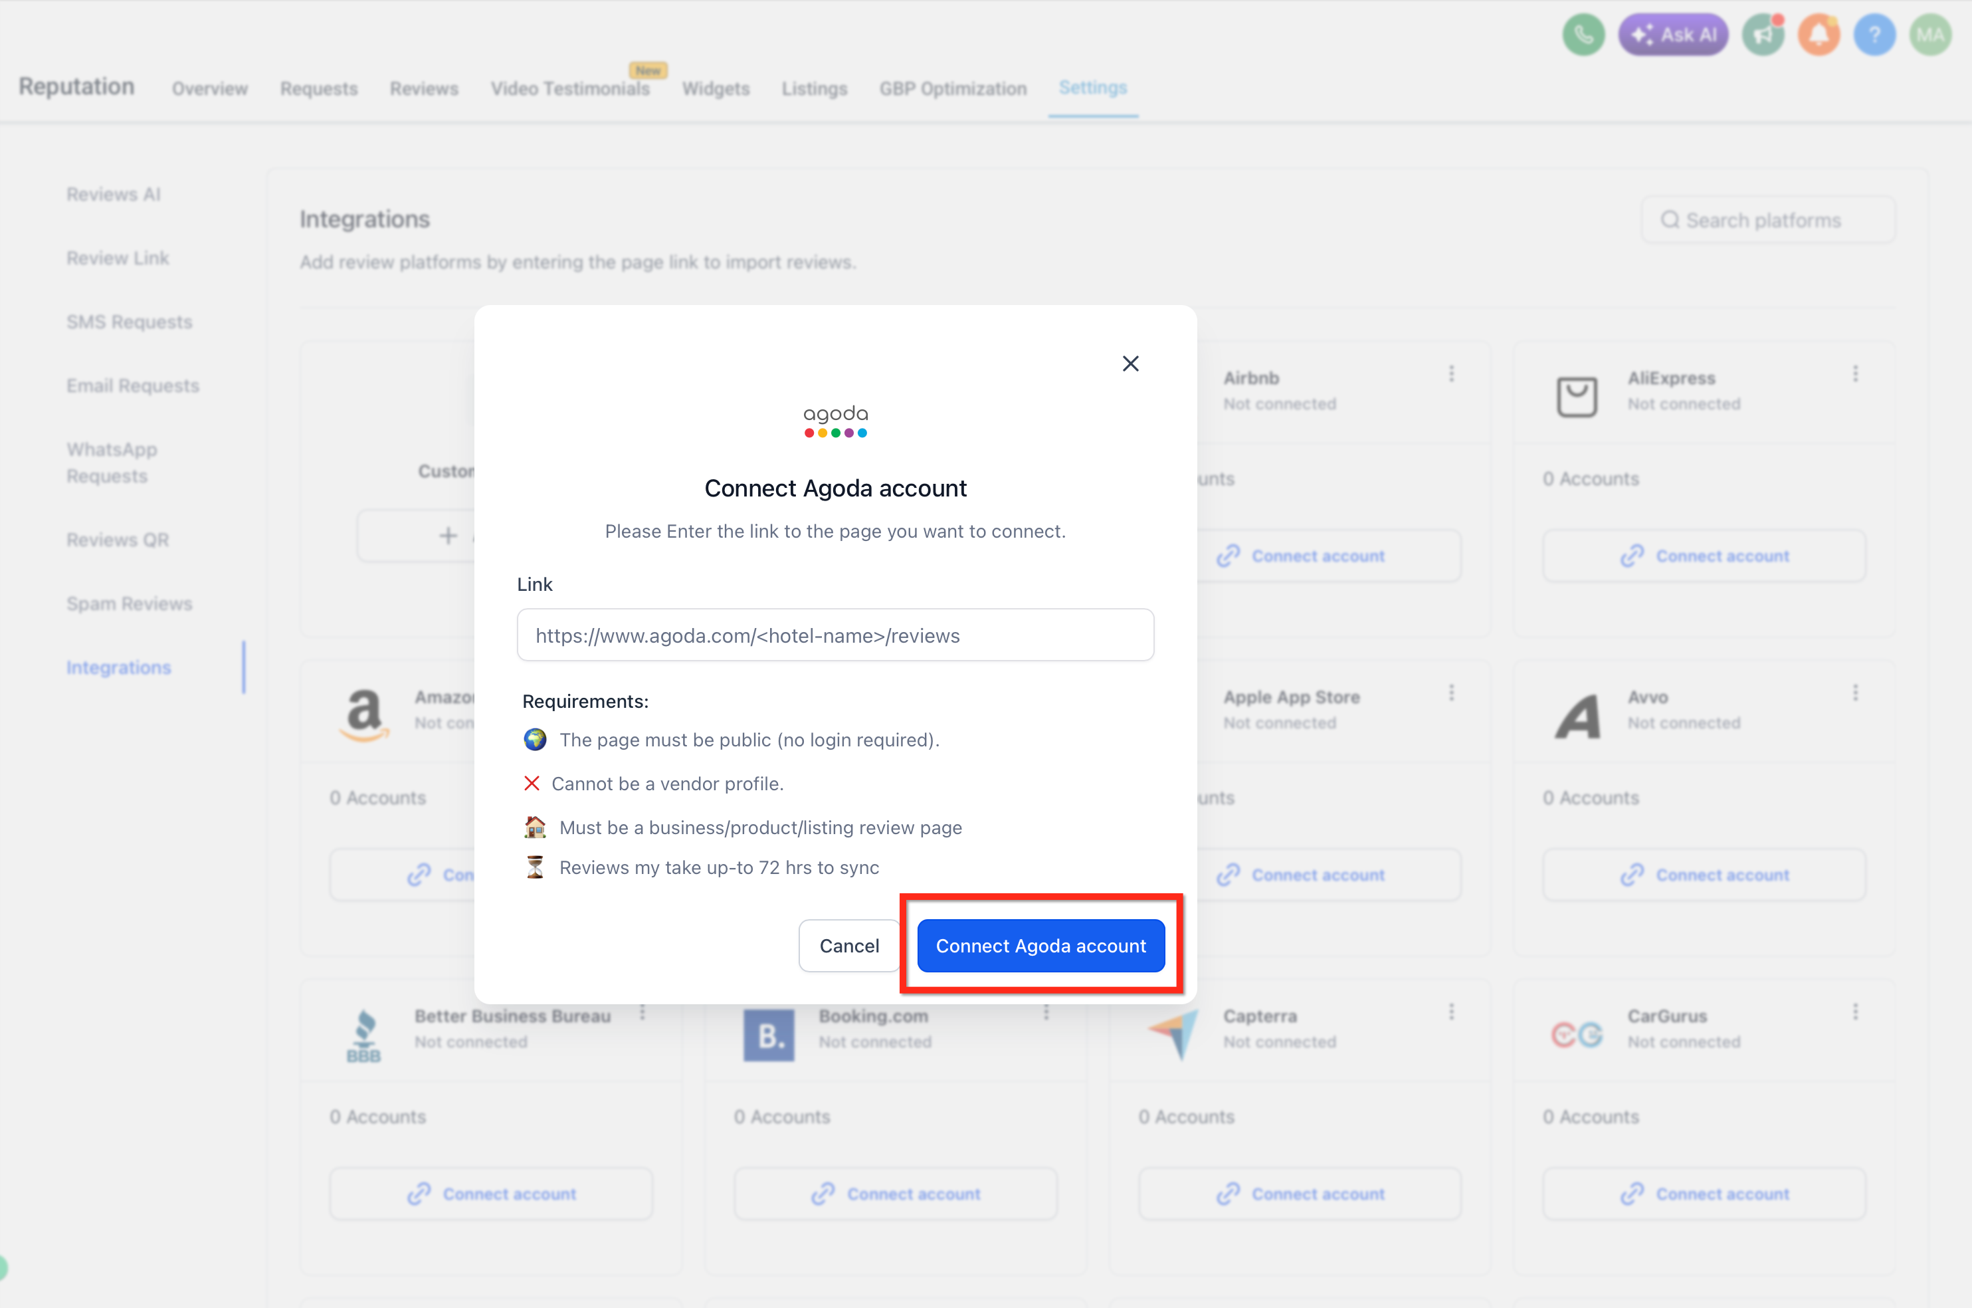
Task: Switch to the Requests tab
Action: [x=320, y=88]
